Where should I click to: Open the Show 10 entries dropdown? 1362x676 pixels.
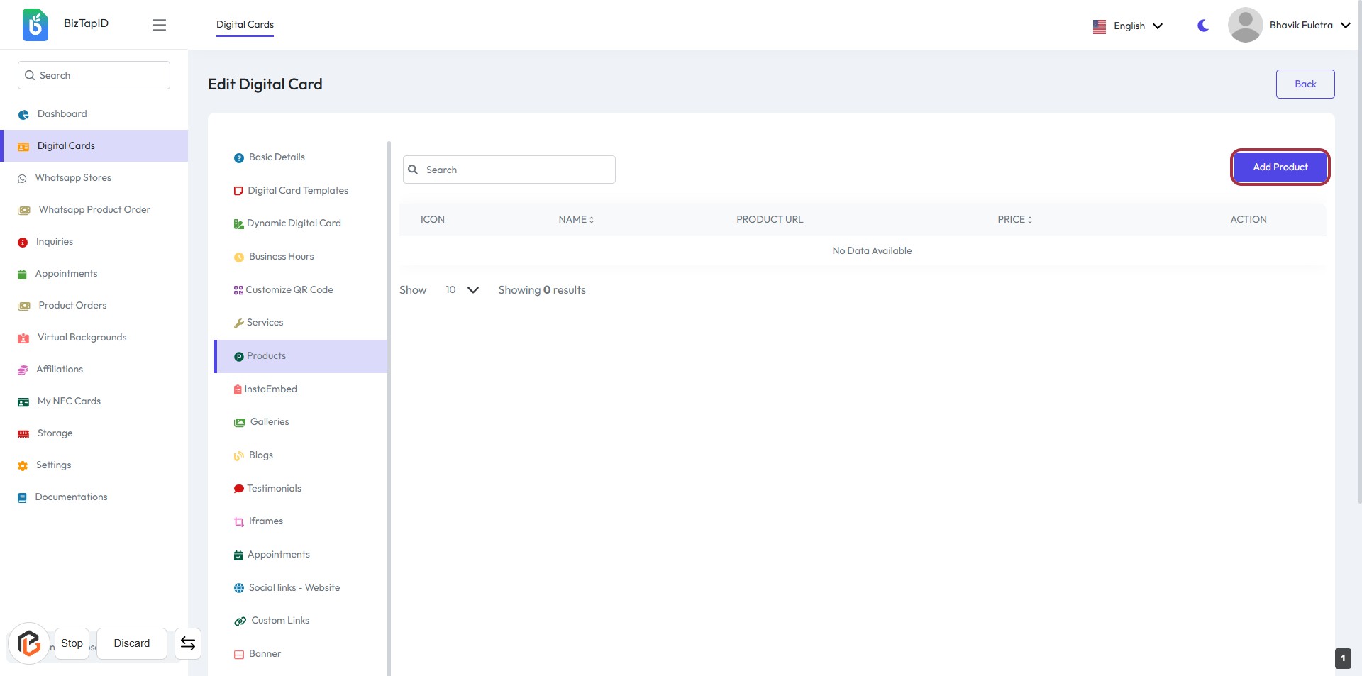[x=462, y=290]
